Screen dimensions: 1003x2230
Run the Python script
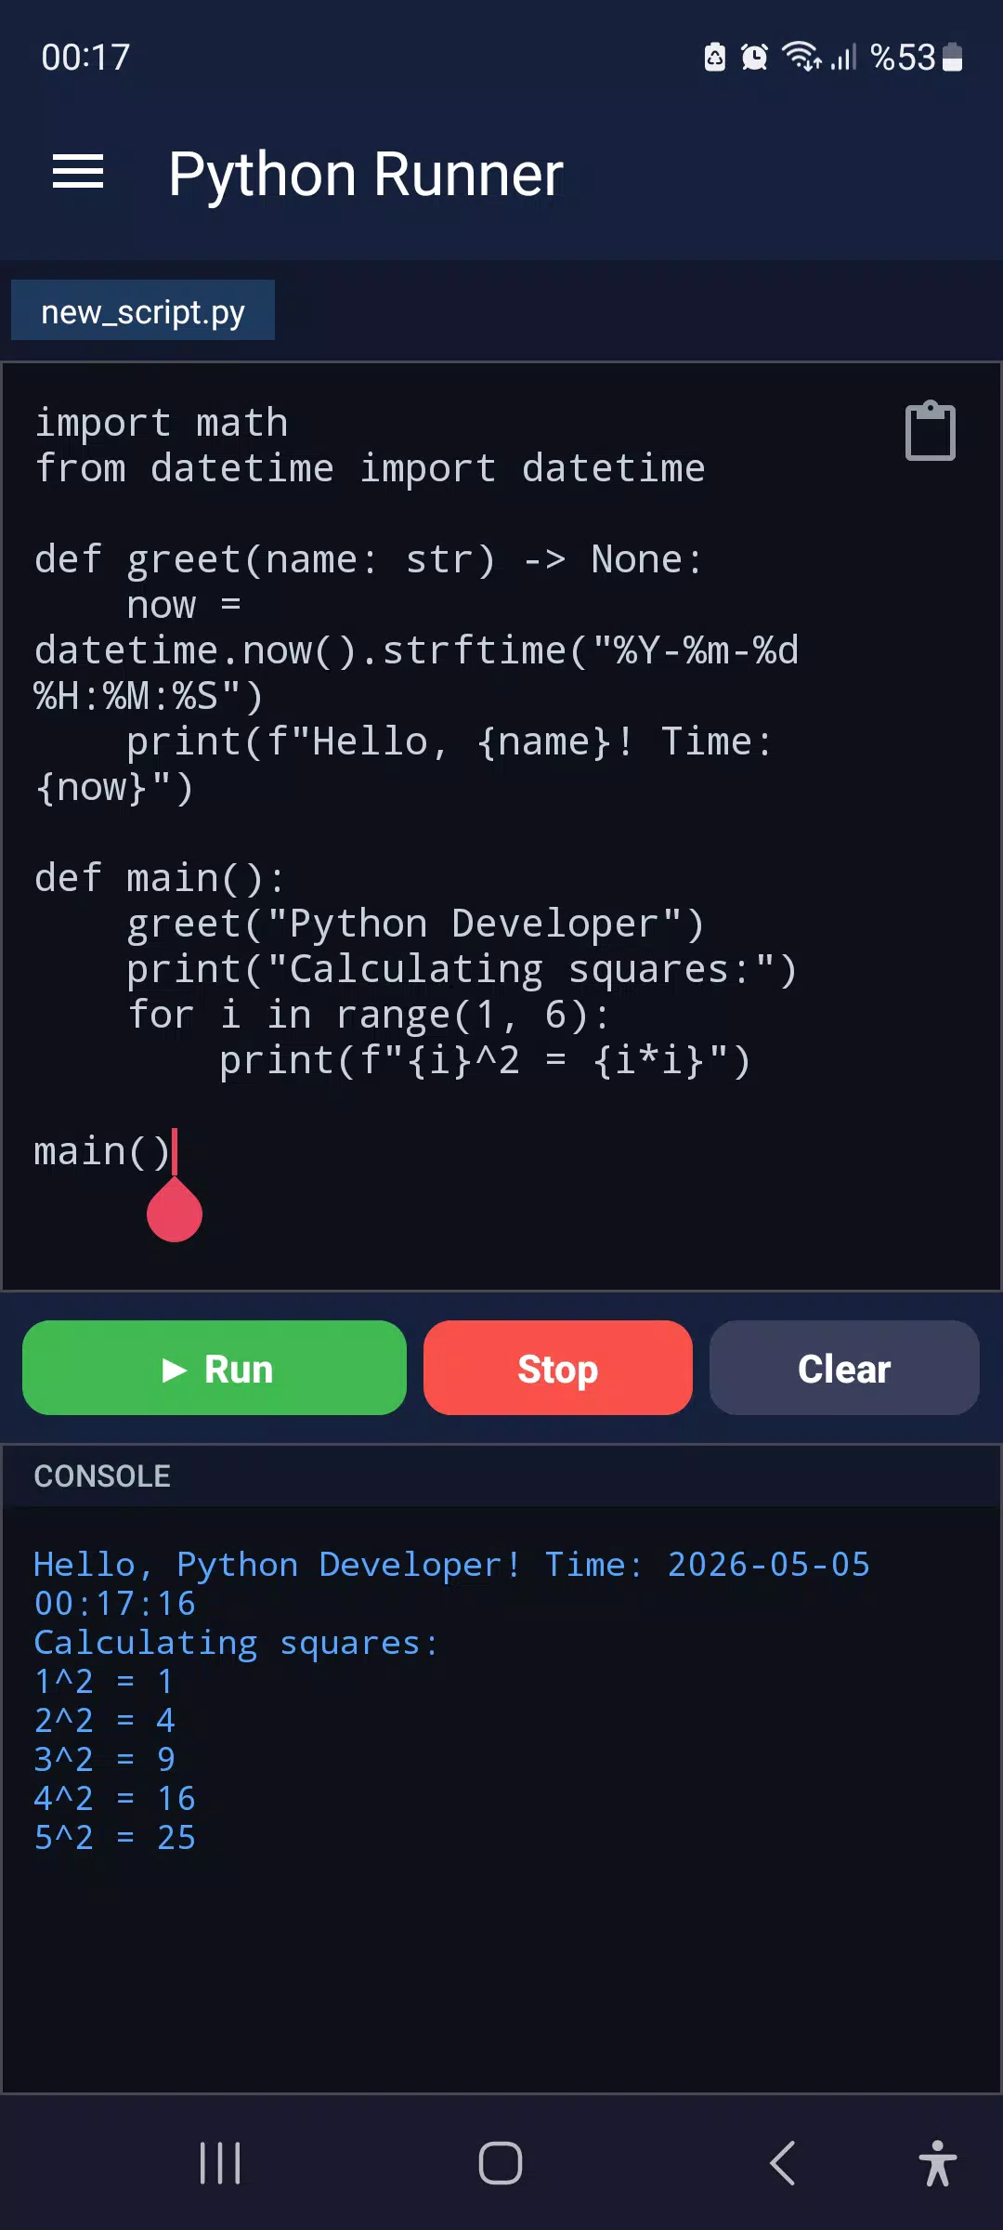point(215,1368)
